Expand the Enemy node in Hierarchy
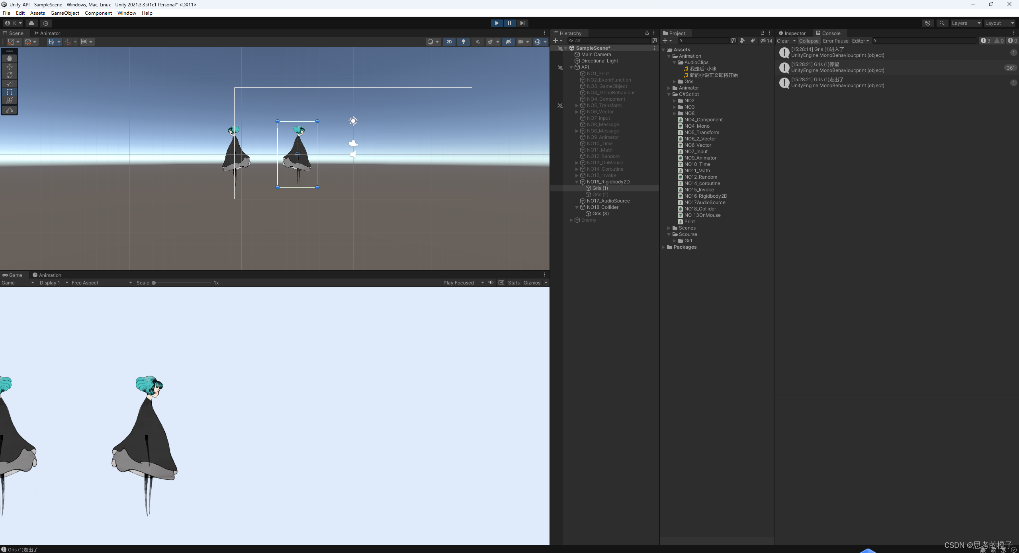The height and width of the screenshot is (553, 1019). [x=571, y=220]
